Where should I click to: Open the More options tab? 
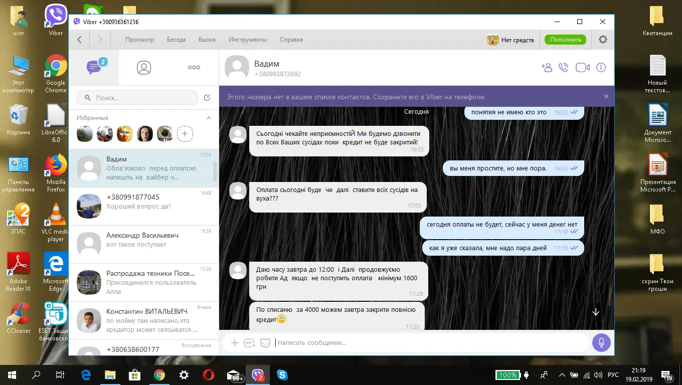pos(194,68)
